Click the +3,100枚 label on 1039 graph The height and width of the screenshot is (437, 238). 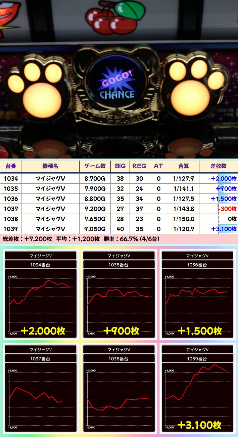199,425
